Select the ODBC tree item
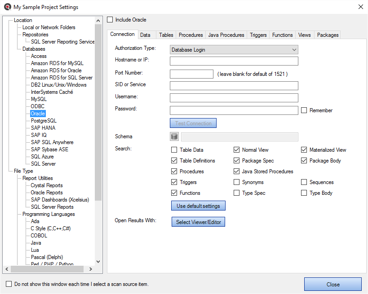The height and width of the screenshot is (294, 368). tap(38, 106)
